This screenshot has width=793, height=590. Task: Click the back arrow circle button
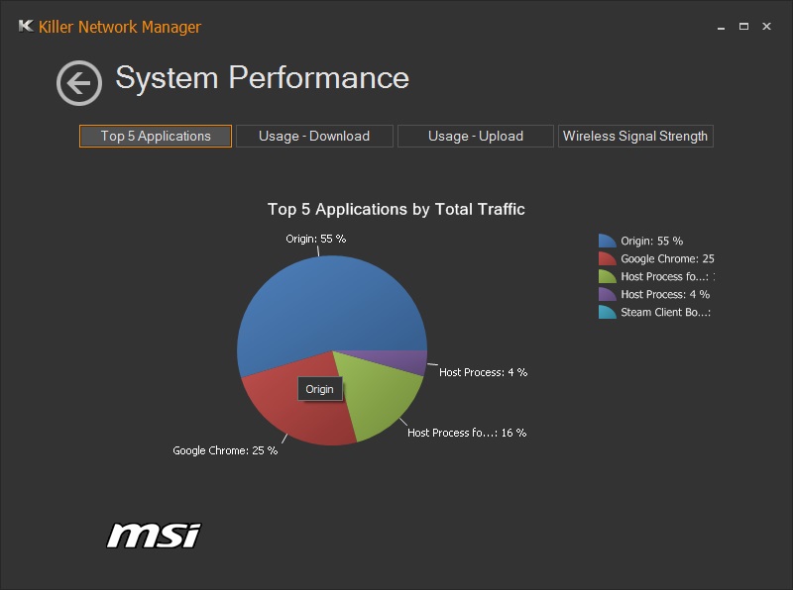79,83
